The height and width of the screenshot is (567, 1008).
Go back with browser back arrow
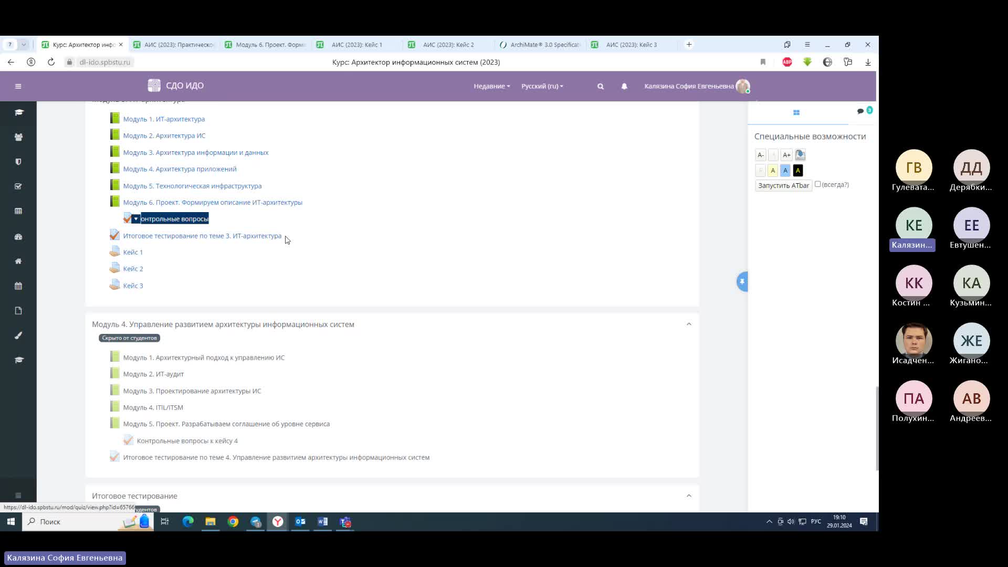click(x=11, y=62)
